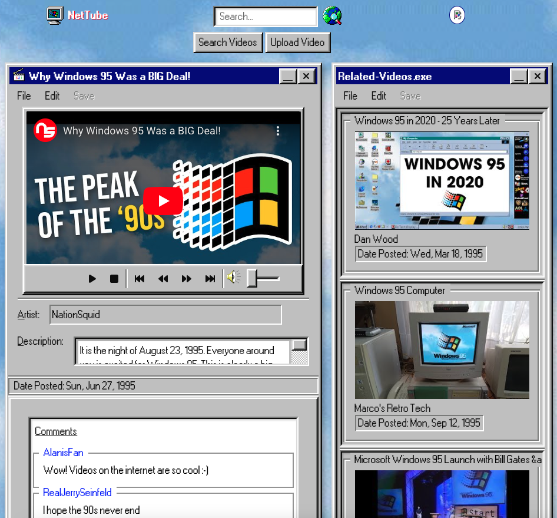Click 'Date Posted: Mon, Sep 12, 1995' field

tap(419, 423)
